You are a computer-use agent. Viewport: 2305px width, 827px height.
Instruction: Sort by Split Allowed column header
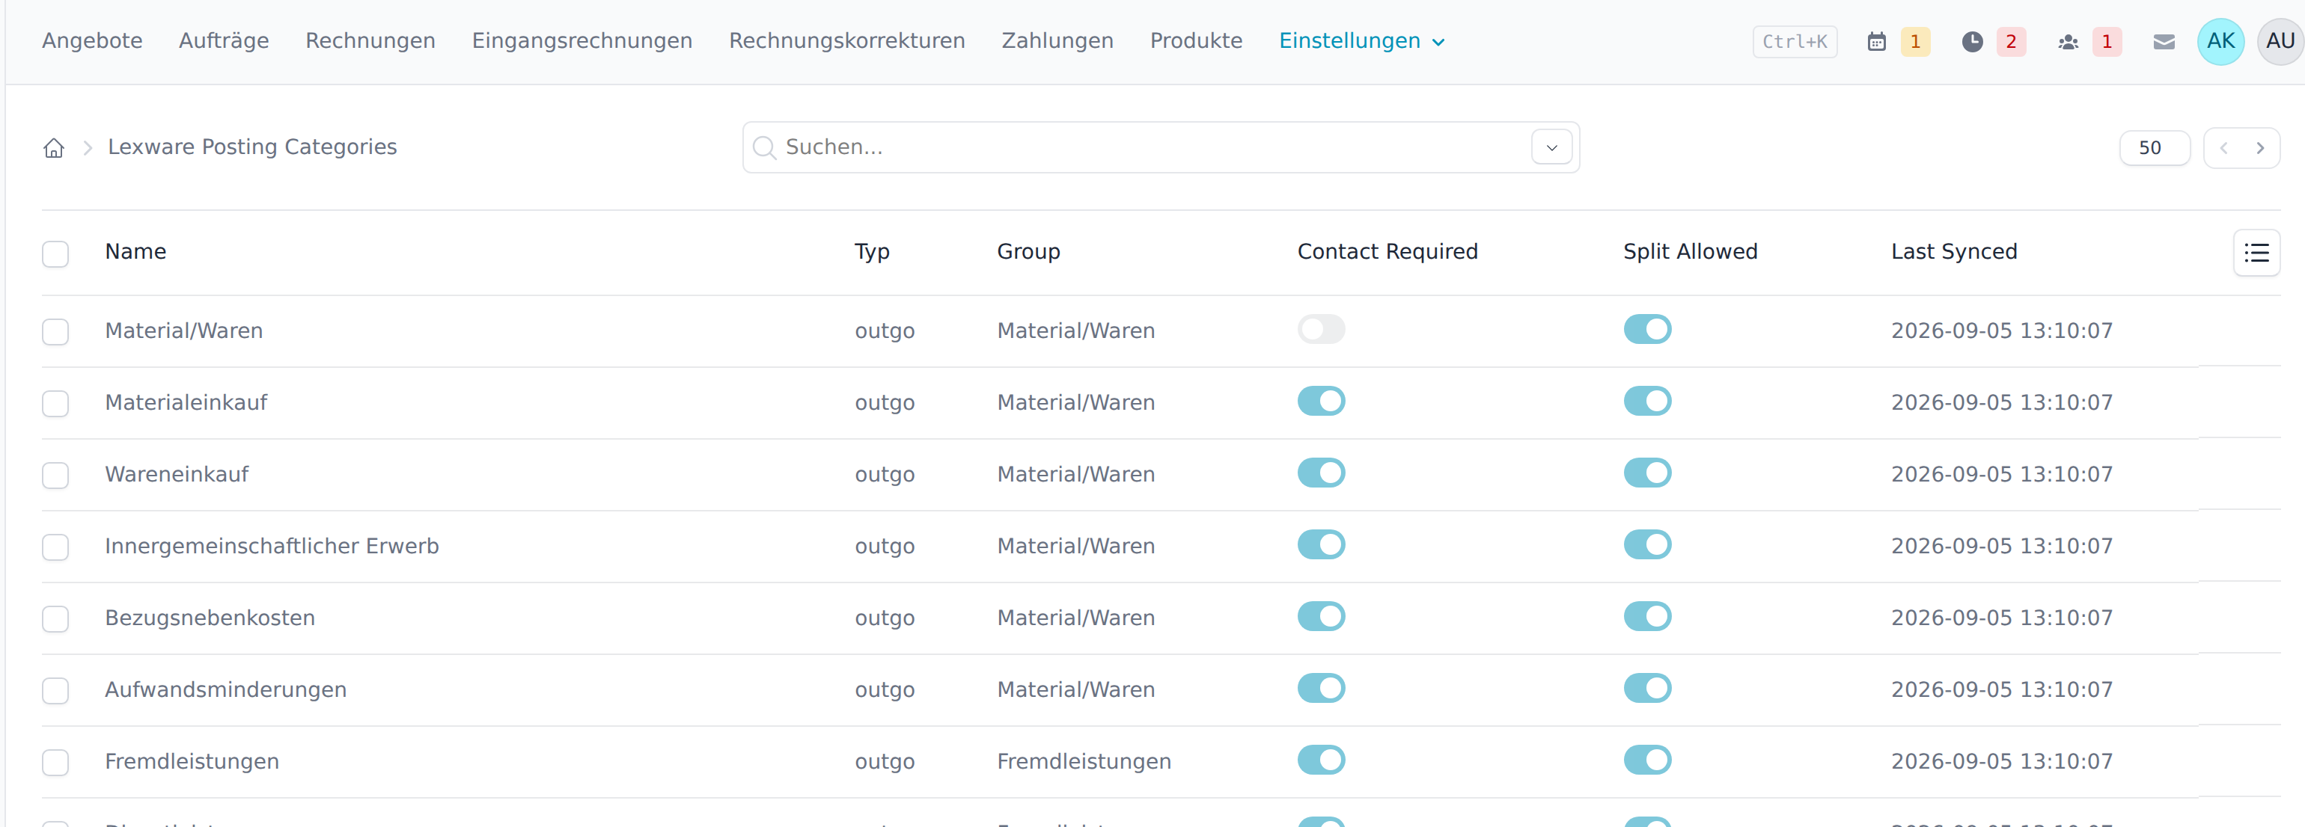tap(1691, 252)
